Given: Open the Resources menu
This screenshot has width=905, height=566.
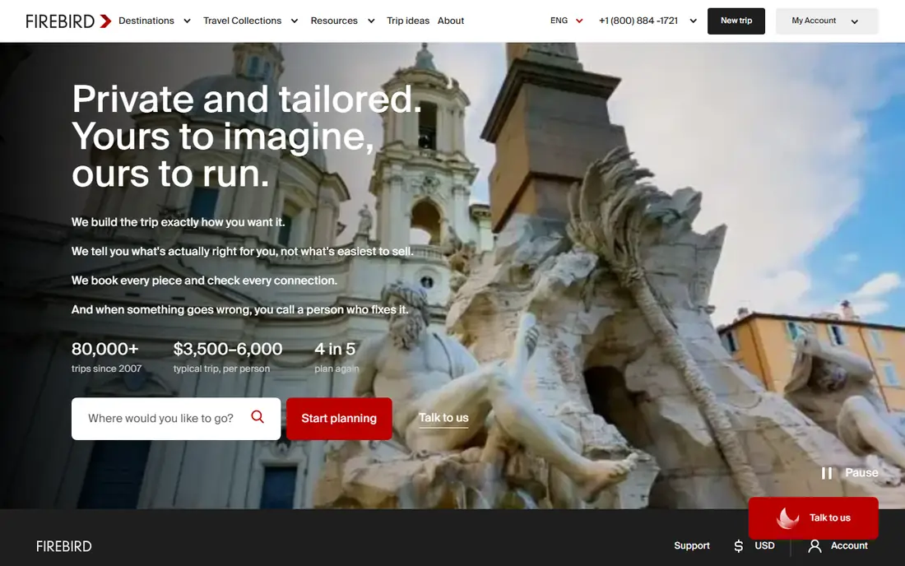Looking at the screenshot, I should pyautogui.click(x=334, y=21).
